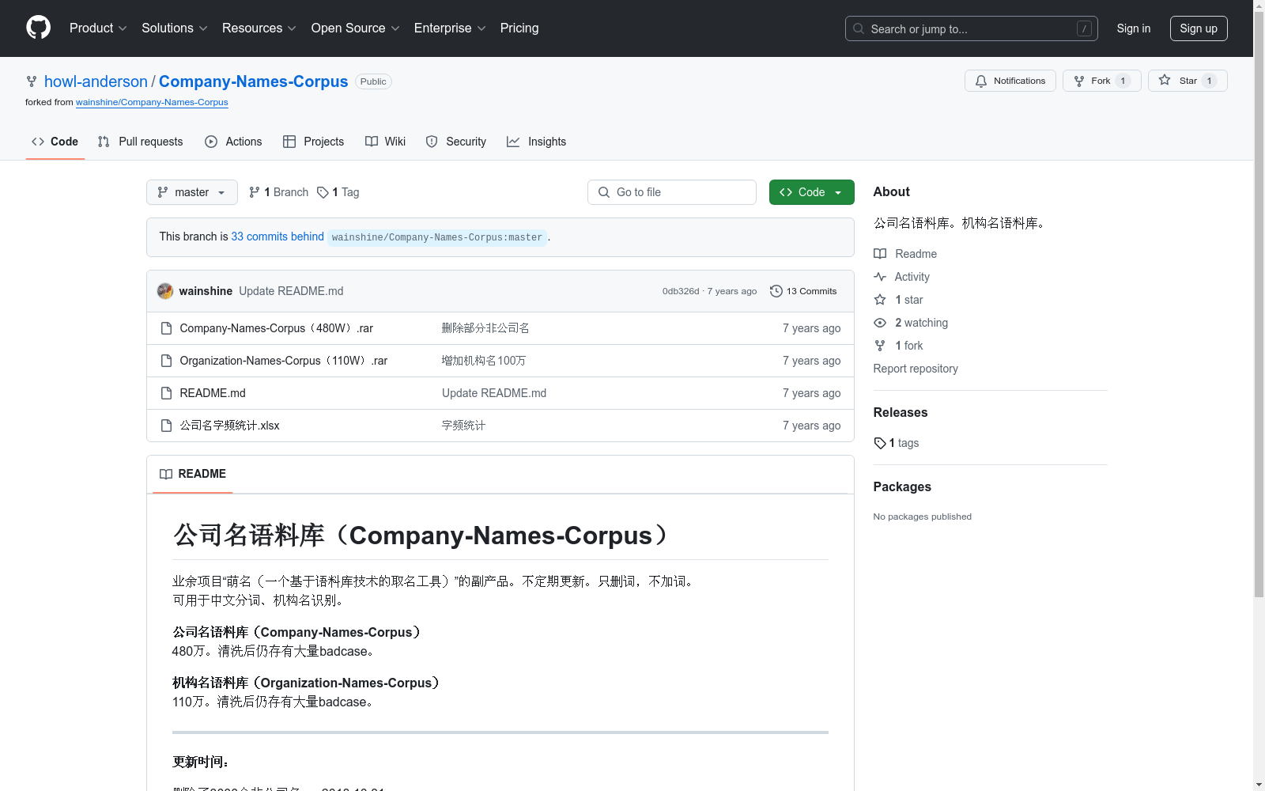Image resolution: width=1265 pixels, height=791 pixels.
Task: Open the master branch selector dropdown
Action: click(192, 192)
